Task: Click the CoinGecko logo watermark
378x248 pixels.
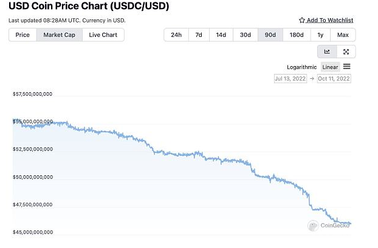Action: [x=329, y=226]
